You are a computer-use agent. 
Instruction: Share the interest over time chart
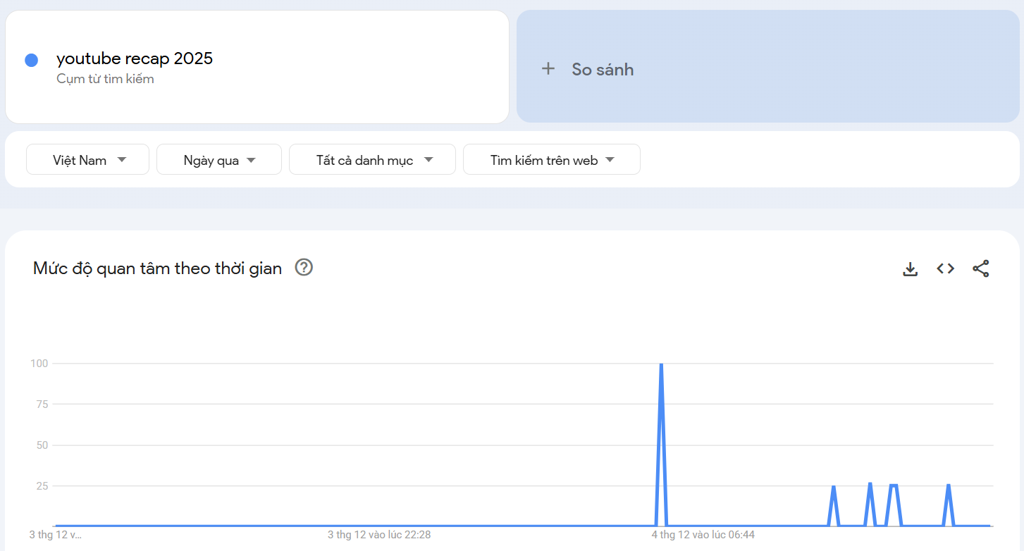[x=981, y=268]
